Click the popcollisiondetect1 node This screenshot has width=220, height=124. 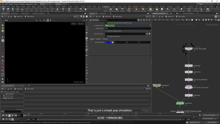pyautogui.click(x=189, y=80)
